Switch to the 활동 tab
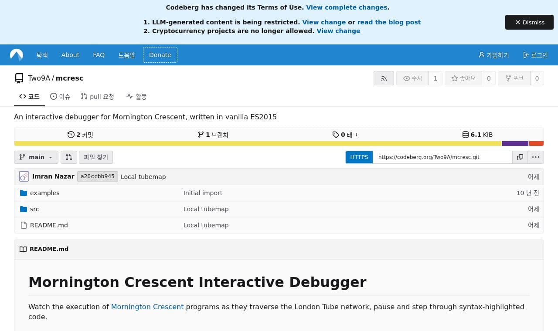The image size is (558, 331). click(136, 97)
